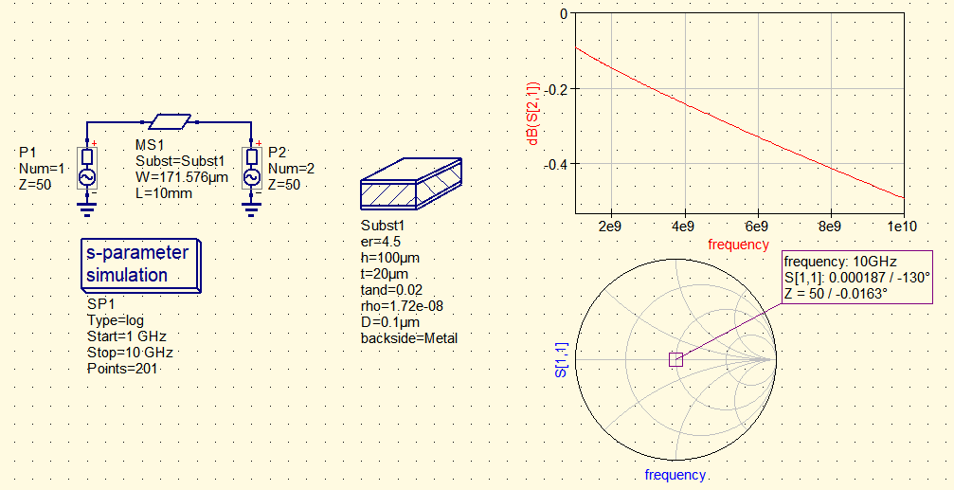954x490 pixels.
Task: Click 'Start=1 GHz' simulation property
Action: 127,336
